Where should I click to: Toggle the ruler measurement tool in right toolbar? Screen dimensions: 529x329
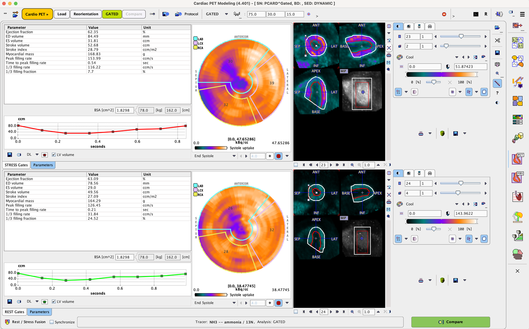click(497, 83)
